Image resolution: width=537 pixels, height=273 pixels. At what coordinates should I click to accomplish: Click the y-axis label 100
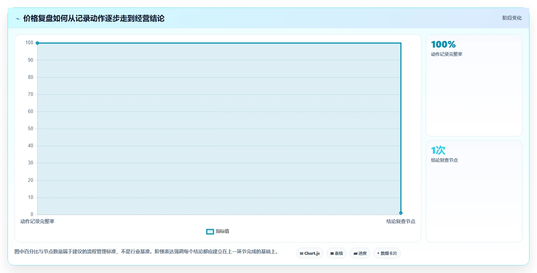[29, 43]
